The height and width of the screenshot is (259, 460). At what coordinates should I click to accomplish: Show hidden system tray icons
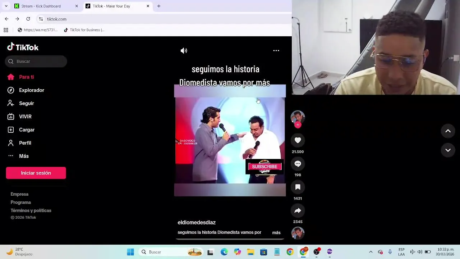point(371,252)
